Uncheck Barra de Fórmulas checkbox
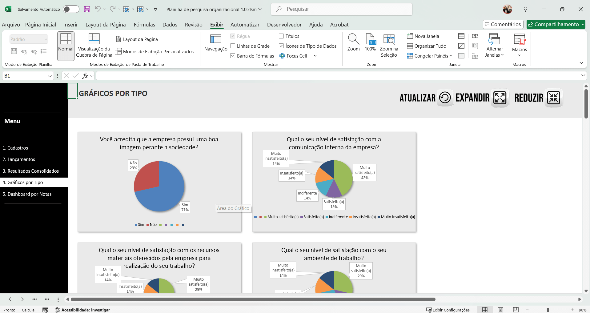The height and width of the screenshot is (313, 590). pos(233,56)
